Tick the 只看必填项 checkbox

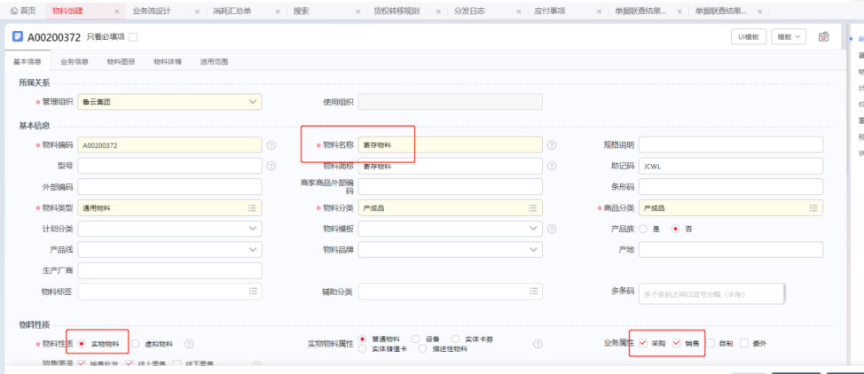click(x=133, y=37)
